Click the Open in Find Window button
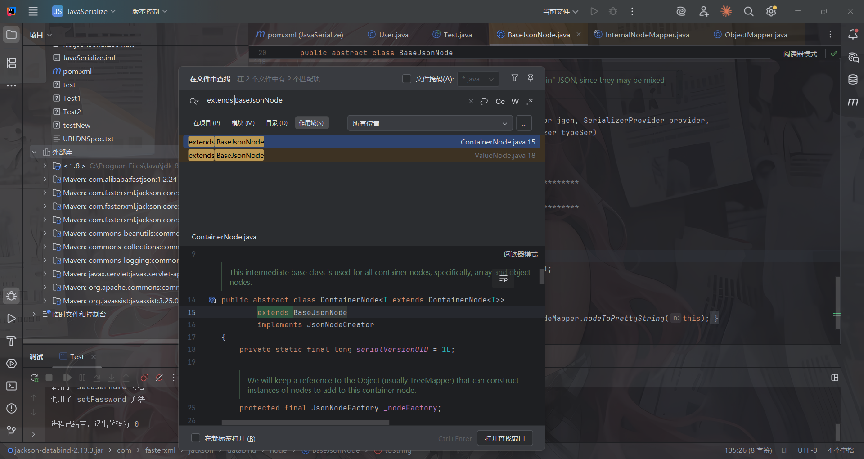 click(x=504, y=438)
